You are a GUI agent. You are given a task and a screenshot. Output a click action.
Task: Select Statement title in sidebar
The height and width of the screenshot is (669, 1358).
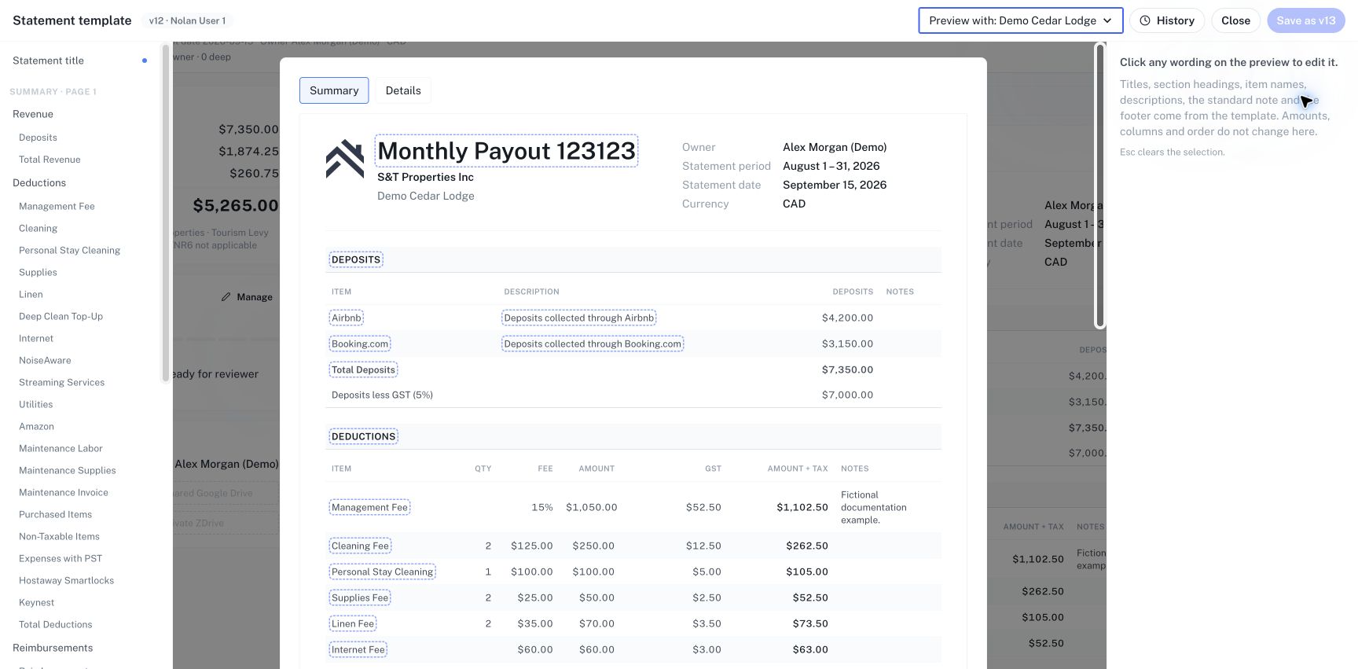(x=48, y=61)
